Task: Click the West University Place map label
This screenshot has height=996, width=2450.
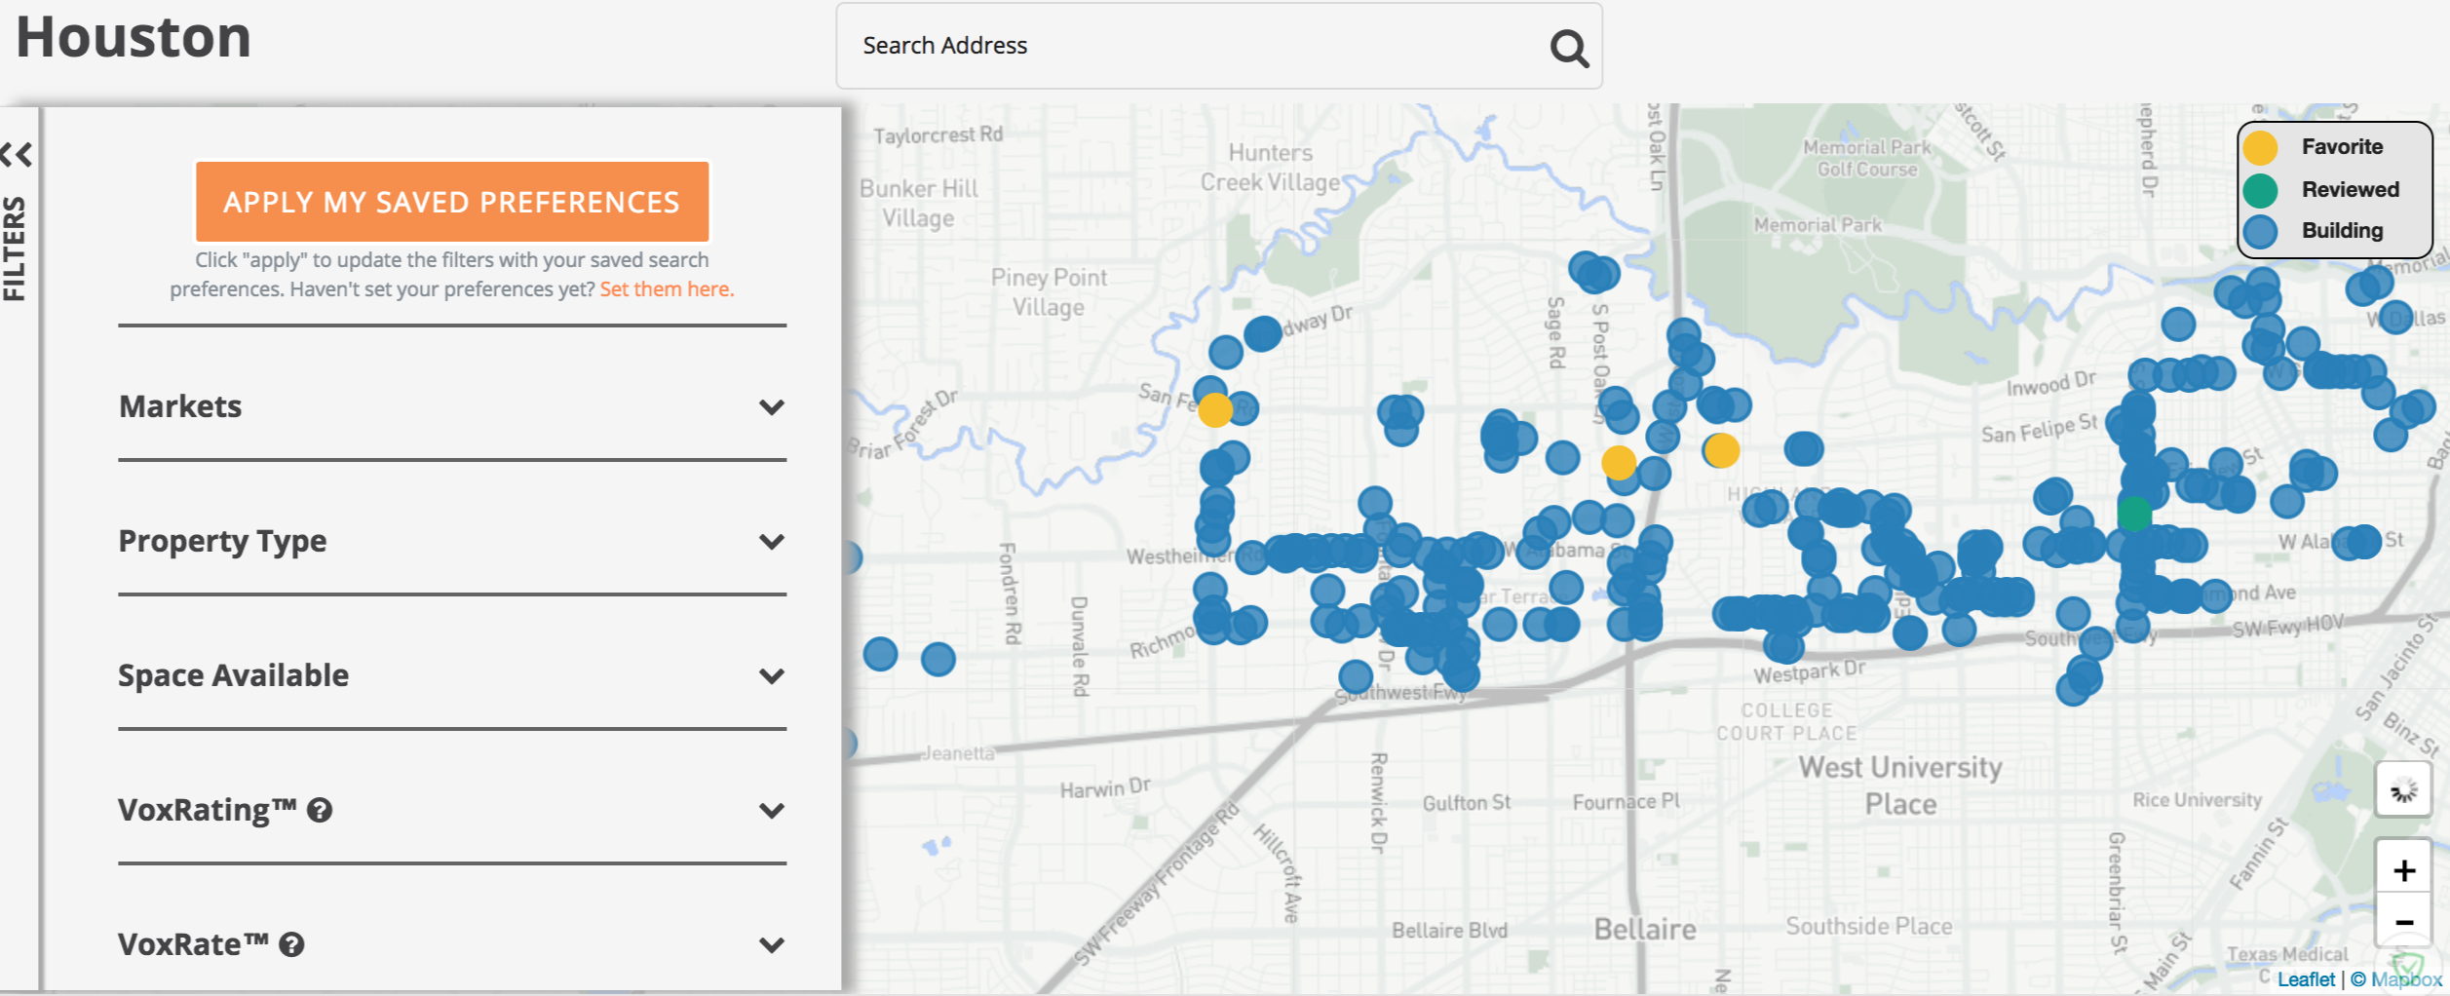Action: pos(1900,785)
